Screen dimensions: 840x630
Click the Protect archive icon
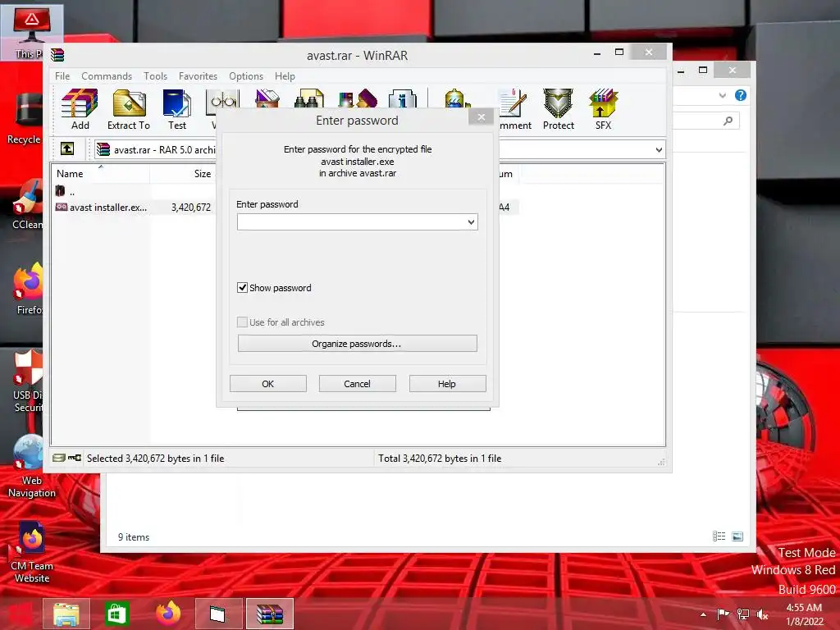558,109
